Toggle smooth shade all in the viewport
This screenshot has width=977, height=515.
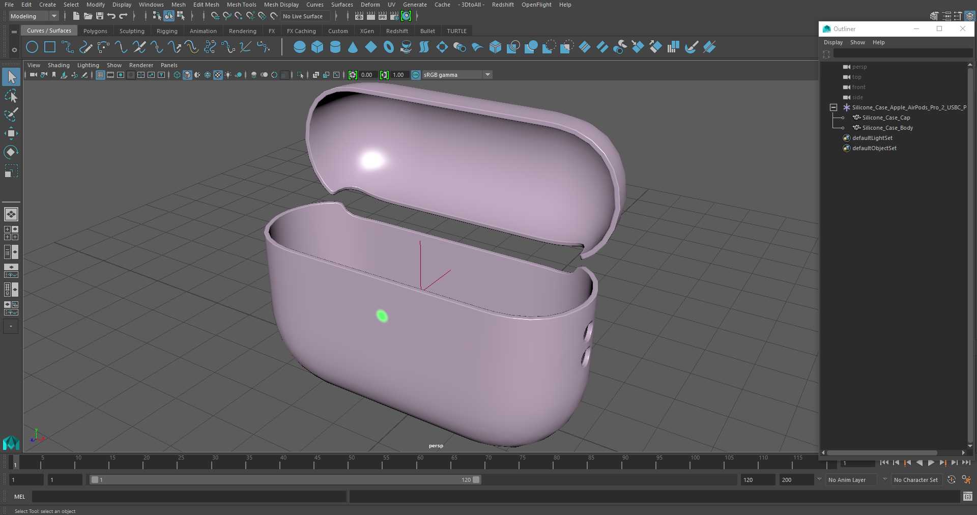(187, 75)
